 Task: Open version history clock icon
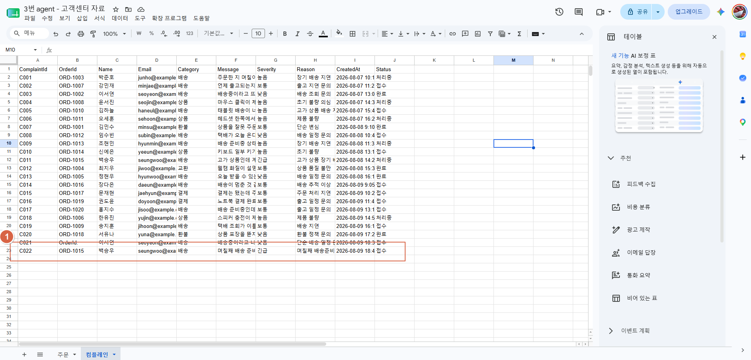(x=559, y=12)
